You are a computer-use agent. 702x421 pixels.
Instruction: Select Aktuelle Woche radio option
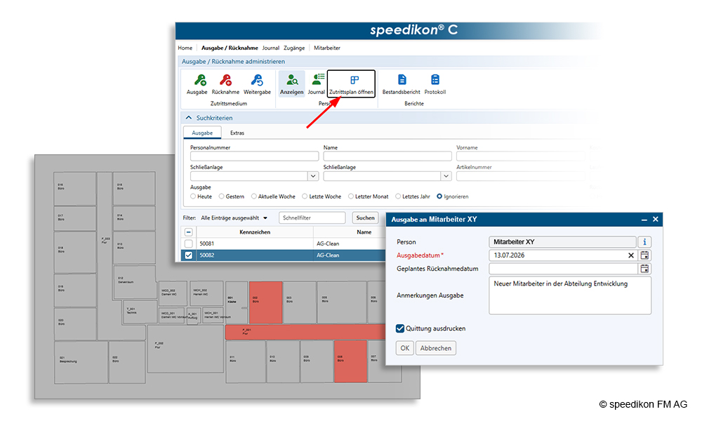[x=254, y=196]
